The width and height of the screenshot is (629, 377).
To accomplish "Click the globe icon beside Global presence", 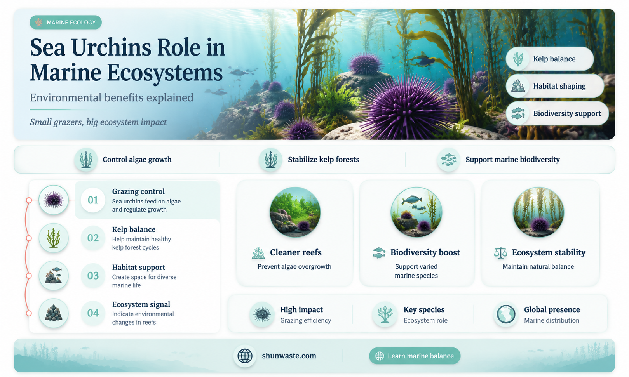I will click(x=506, y=314).
